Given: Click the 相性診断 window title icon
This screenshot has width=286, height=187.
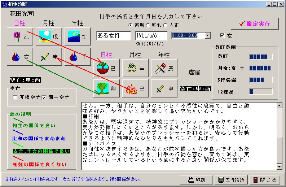Looking at the screenshot, I should 5,4.
